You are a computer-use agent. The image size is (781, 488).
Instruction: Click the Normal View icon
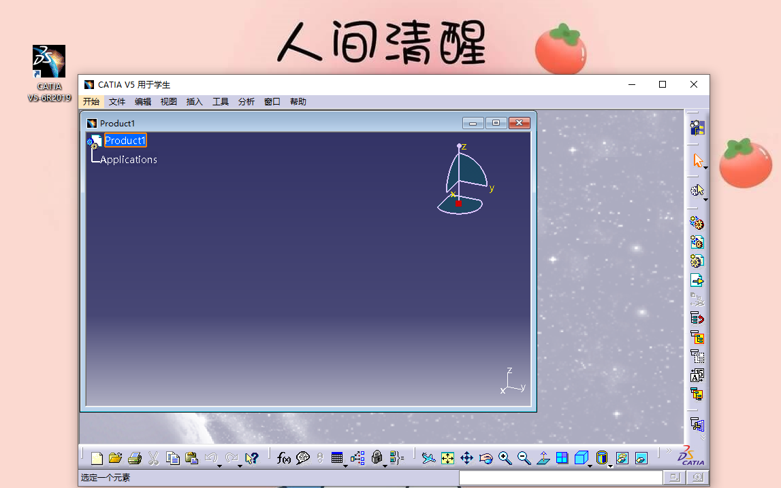[x=543, y=458]
